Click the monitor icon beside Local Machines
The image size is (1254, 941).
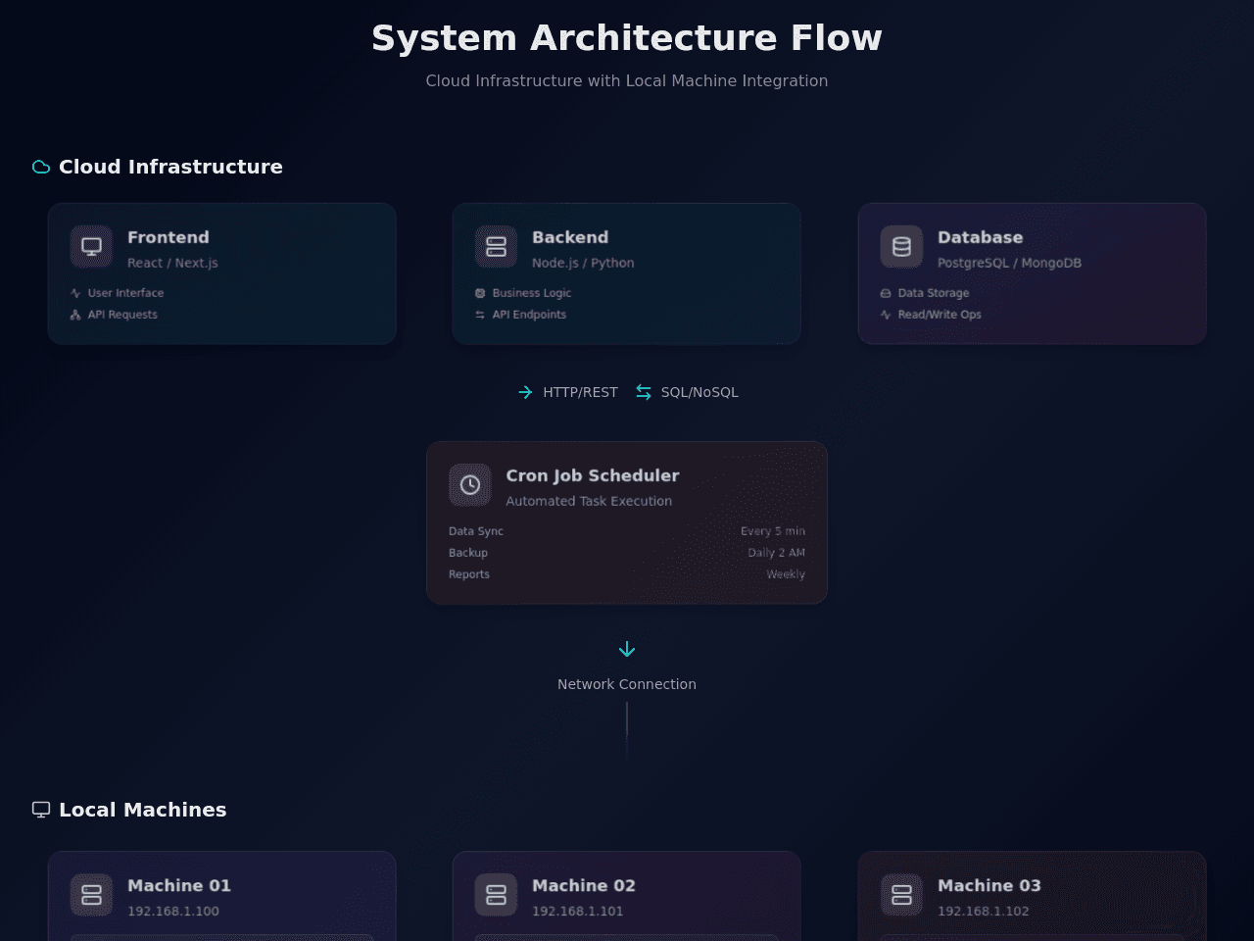(41, 810)
